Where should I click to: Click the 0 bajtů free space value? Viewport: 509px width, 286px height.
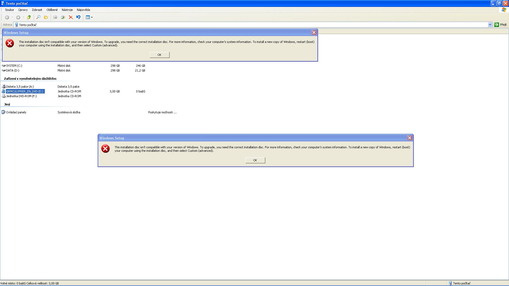[x=141, y=91]
